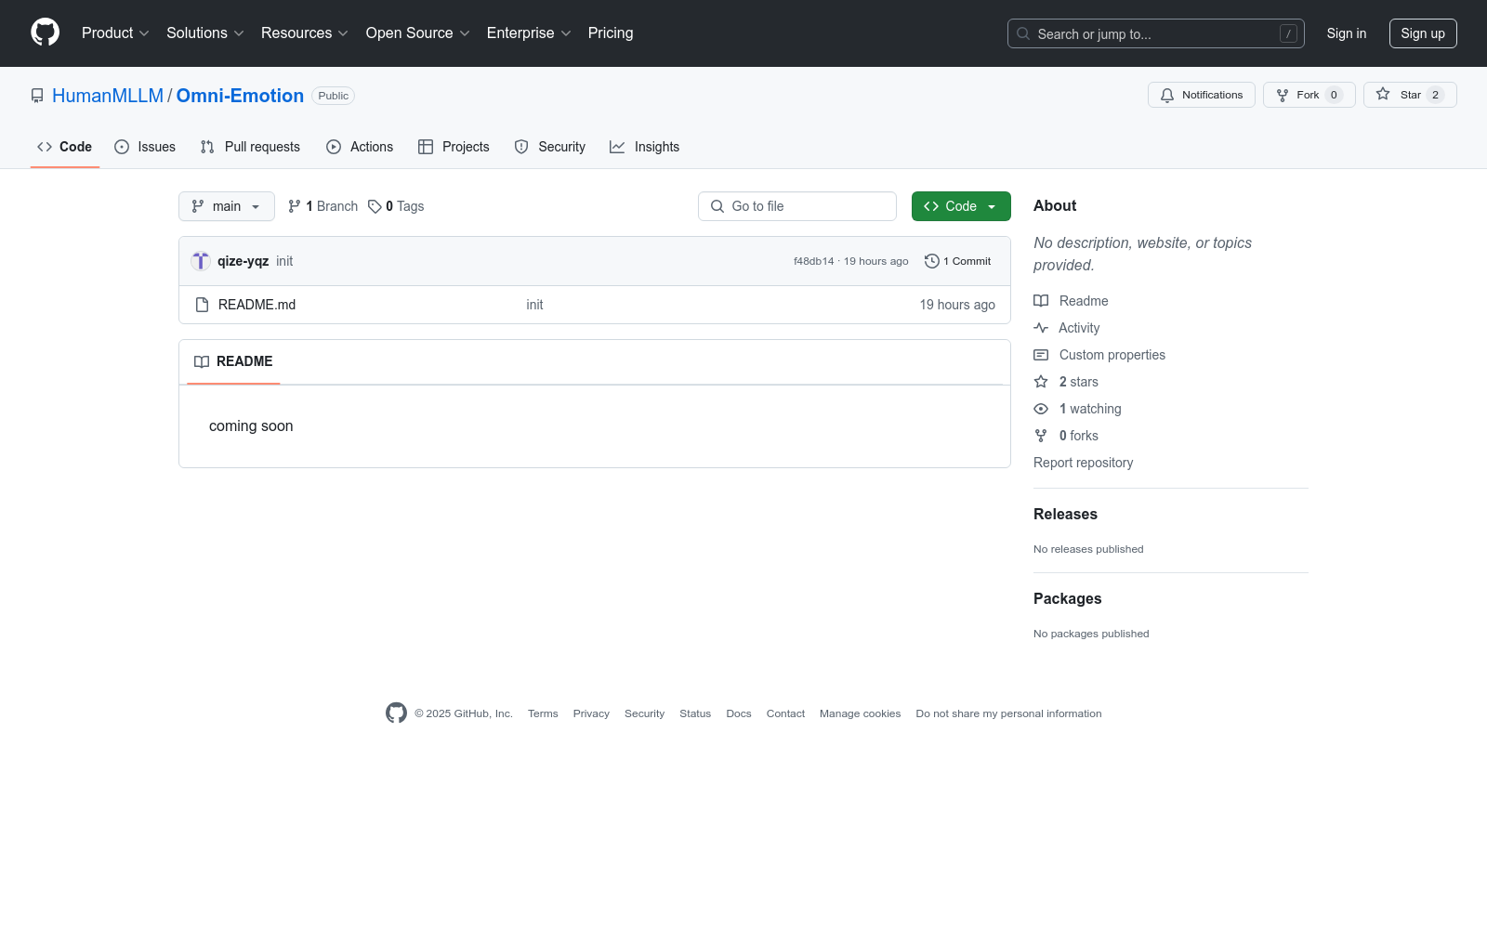Click the GitHub logo in the header
This screenshot has width=1487, height=929.
point(45,33)
